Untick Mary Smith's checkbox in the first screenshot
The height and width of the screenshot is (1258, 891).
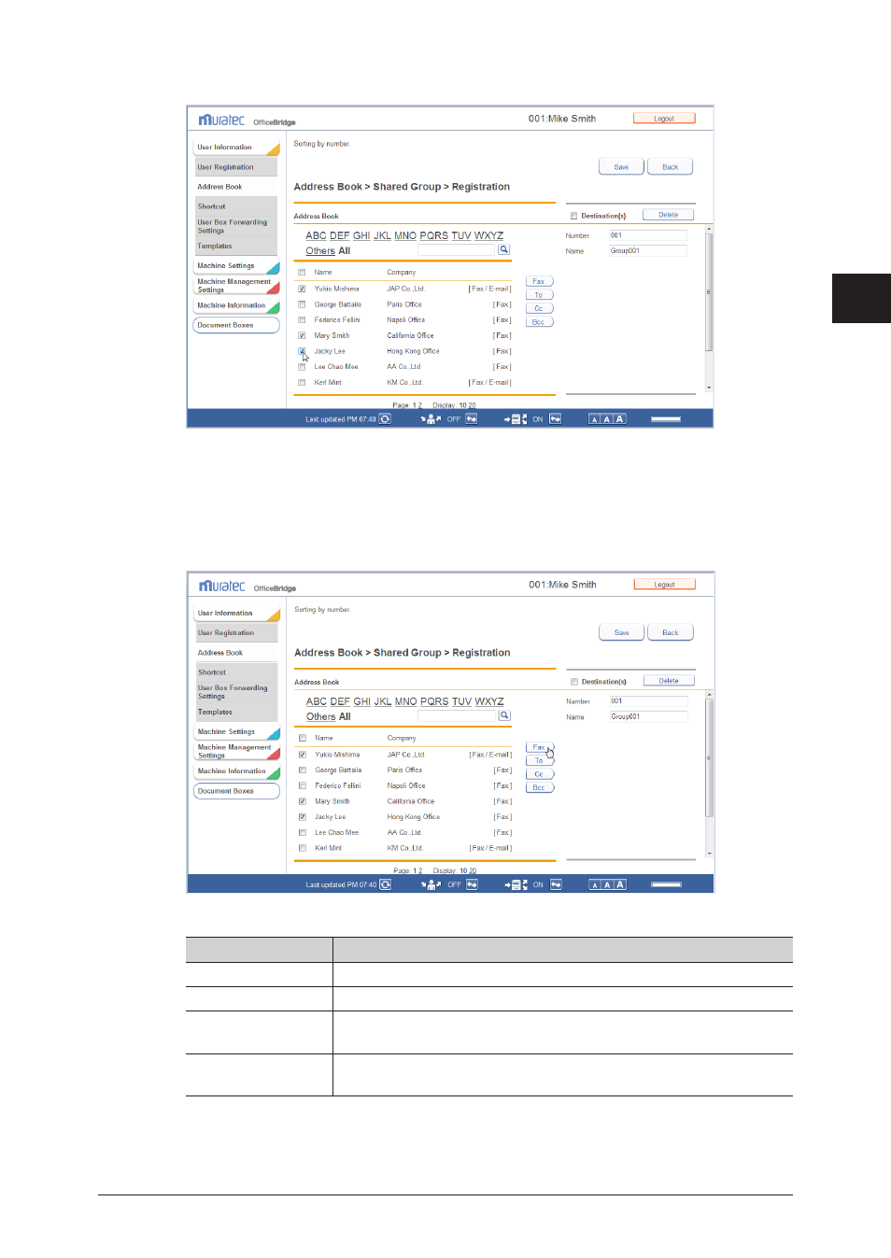(302, 335)
